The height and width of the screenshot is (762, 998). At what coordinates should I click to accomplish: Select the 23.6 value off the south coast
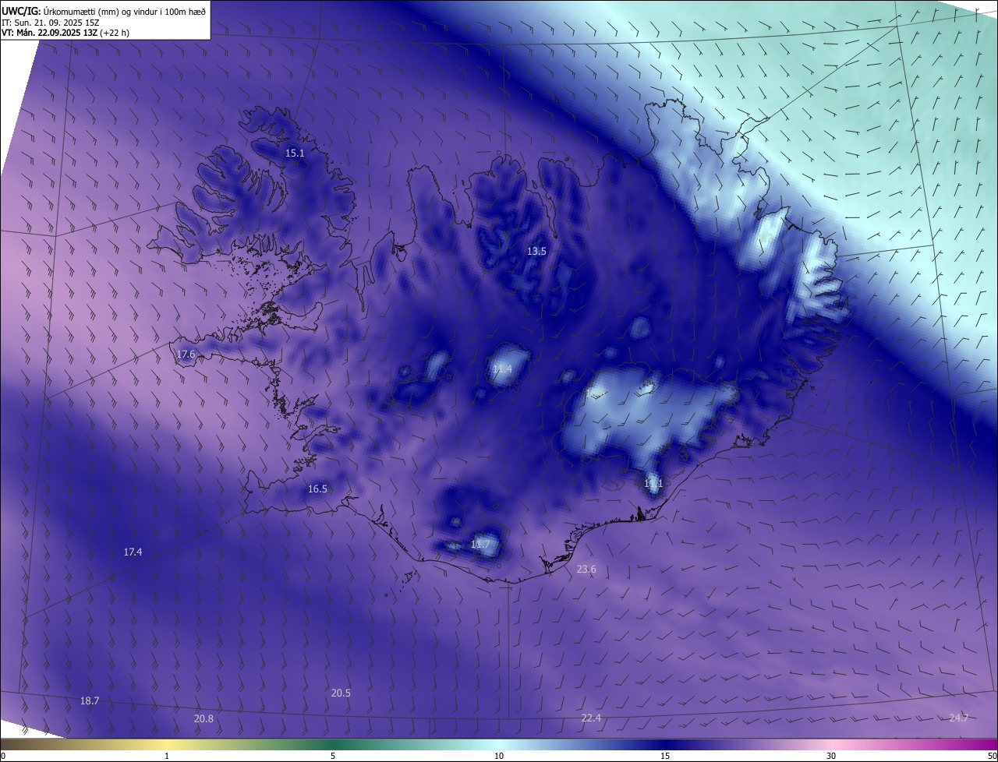pyautogui.click(x=586, y=570)
